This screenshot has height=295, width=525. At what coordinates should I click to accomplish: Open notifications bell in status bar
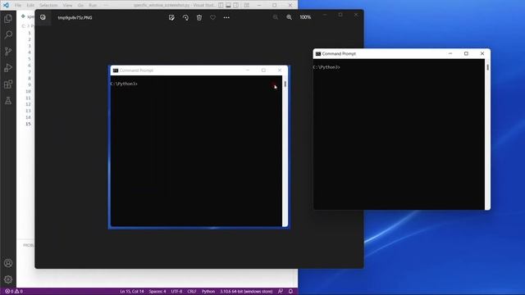tap(290, 292)
